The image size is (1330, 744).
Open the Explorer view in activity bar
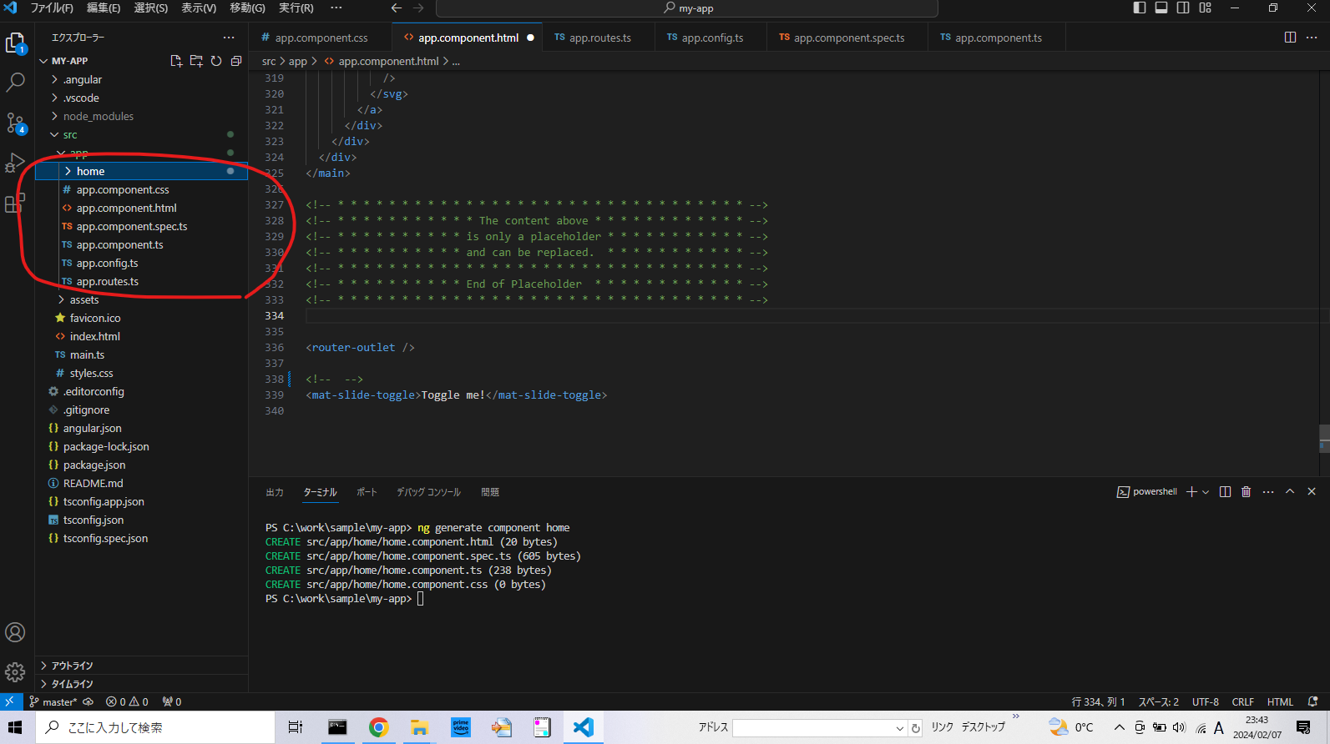[15, 43]
